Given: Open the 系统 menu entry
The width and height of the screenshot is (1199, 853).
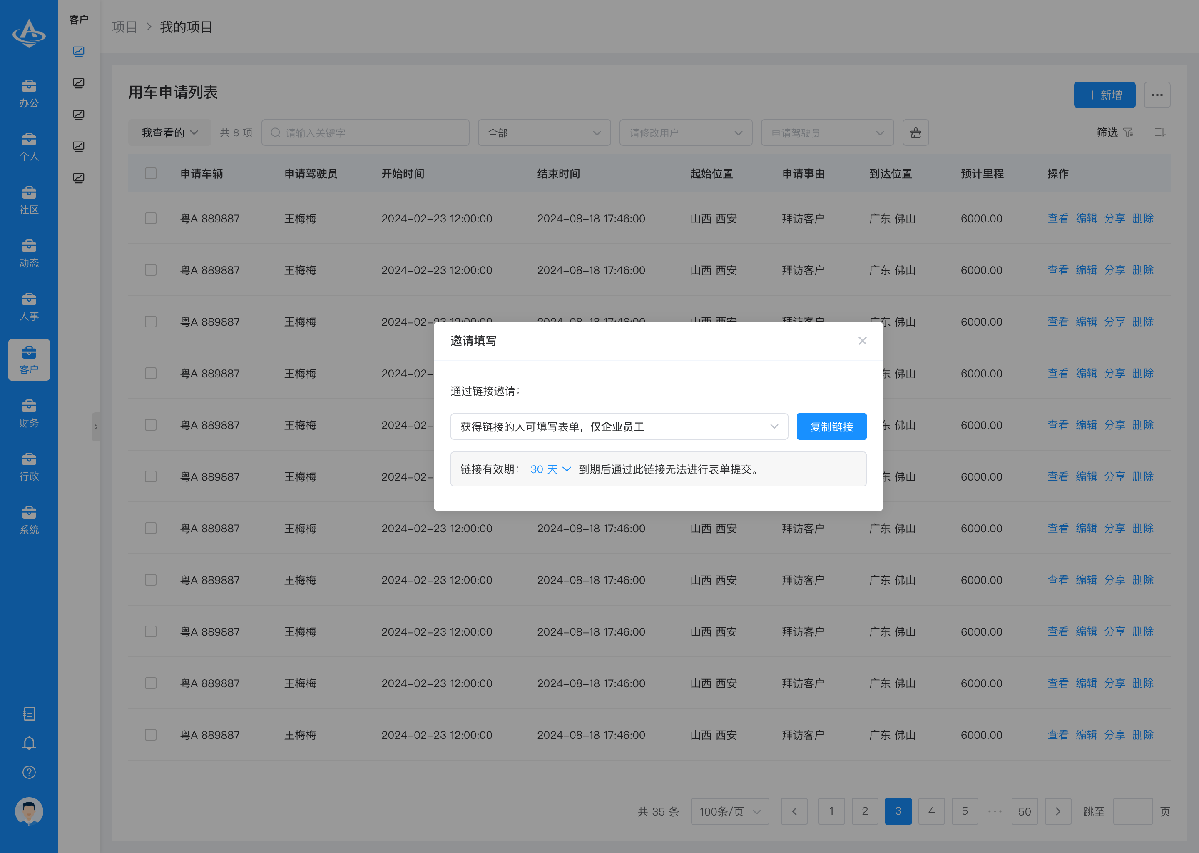Looking at the screenshot, I should 29,520.
